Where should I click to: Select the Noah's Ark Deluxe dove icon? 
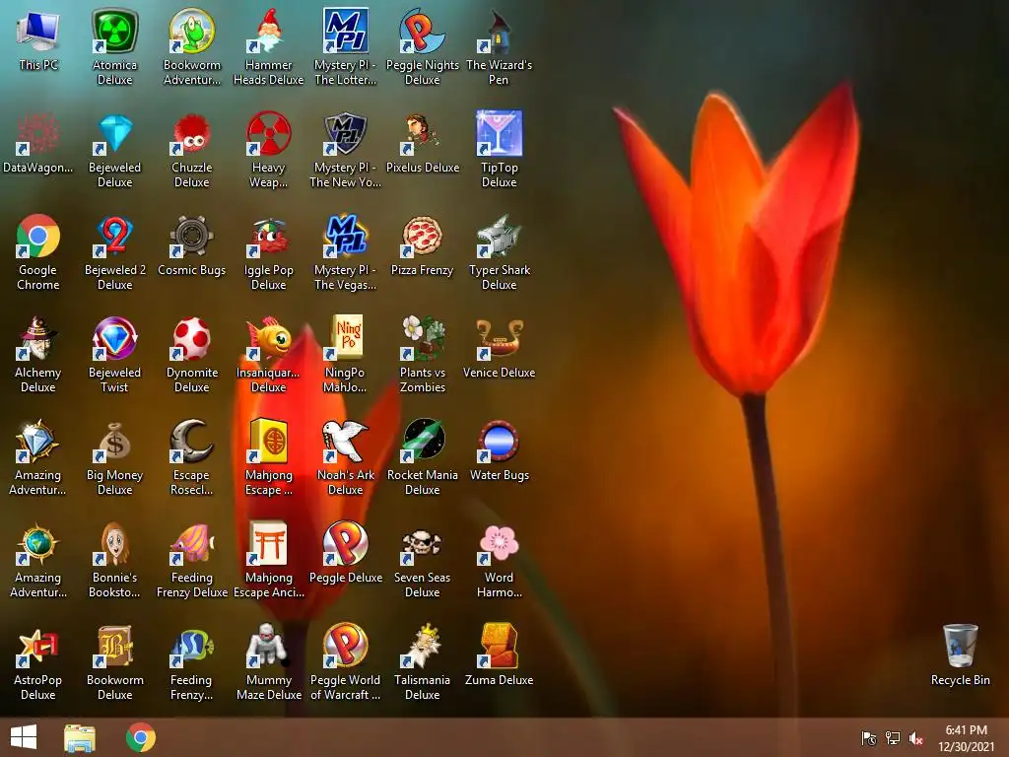pos(346,441)
